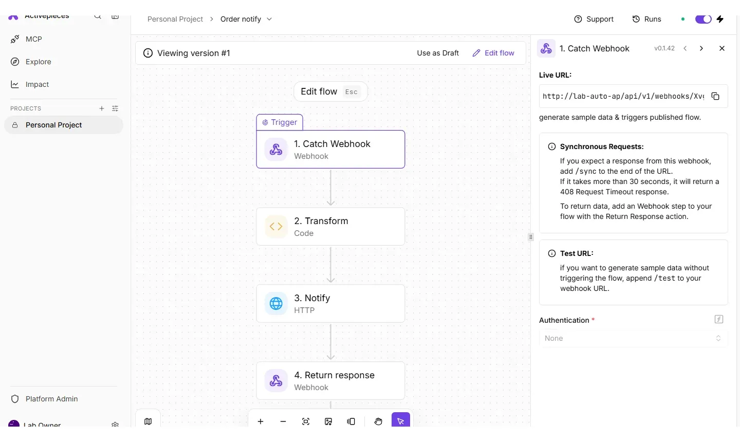740x442 pixels.
Task: Zoom out on the canvas
Action: click(283, 421)
